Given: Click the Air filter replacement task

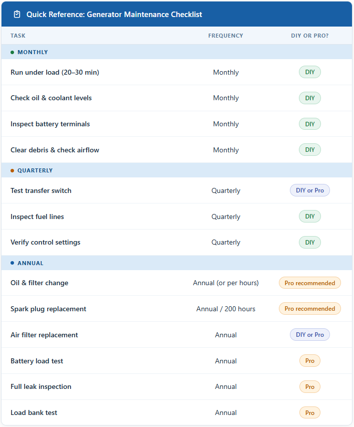Looking at the screenshot, I should click(44, 335).
